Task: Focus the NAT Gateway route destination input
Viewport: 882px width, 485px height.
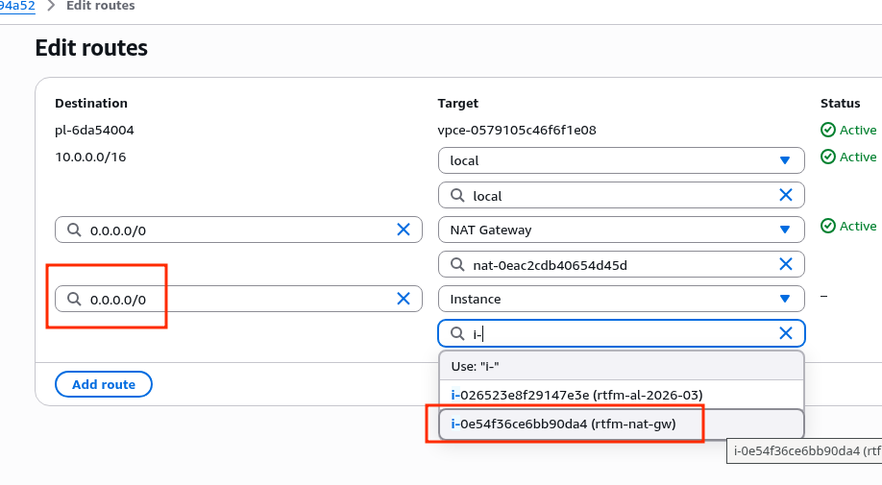Action: [235, 230]
